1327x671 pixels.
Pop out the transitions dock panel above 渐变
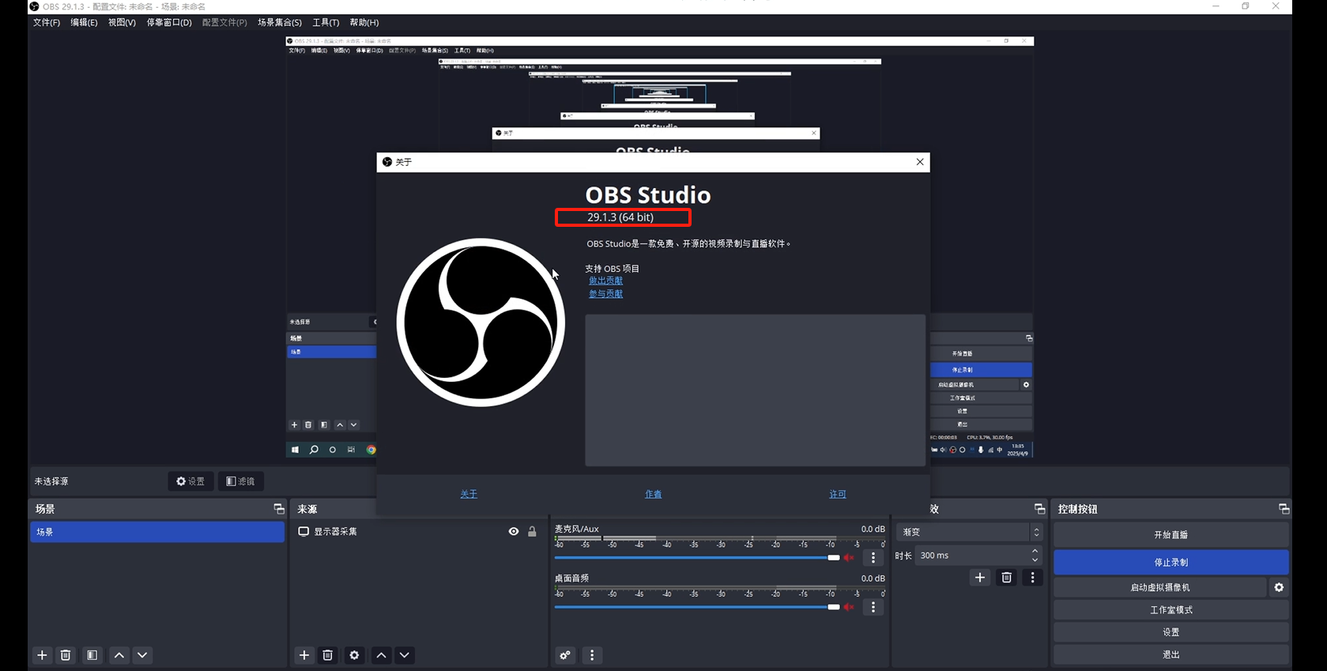coord(1039,509)
